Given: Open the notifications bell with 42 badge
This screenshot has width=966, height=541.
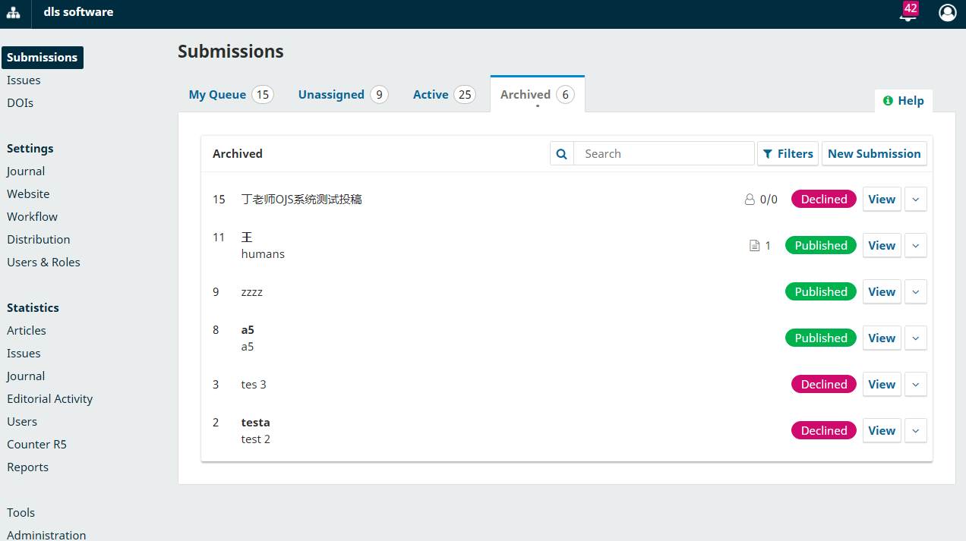Looking at the screenshot, I should [x=907, y=14].
